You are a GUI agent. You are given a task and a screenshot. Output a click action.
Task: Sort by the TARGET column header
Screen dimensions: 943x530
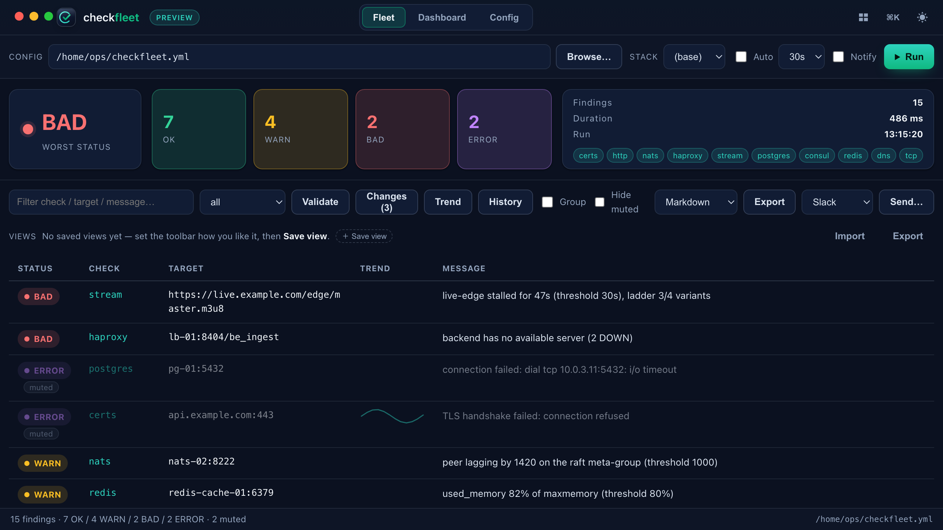(x=186, y=268)
